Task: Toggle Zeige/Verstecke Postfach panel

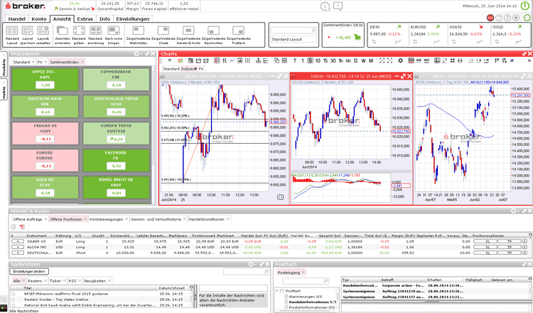Action: click(x=239, y=31)
